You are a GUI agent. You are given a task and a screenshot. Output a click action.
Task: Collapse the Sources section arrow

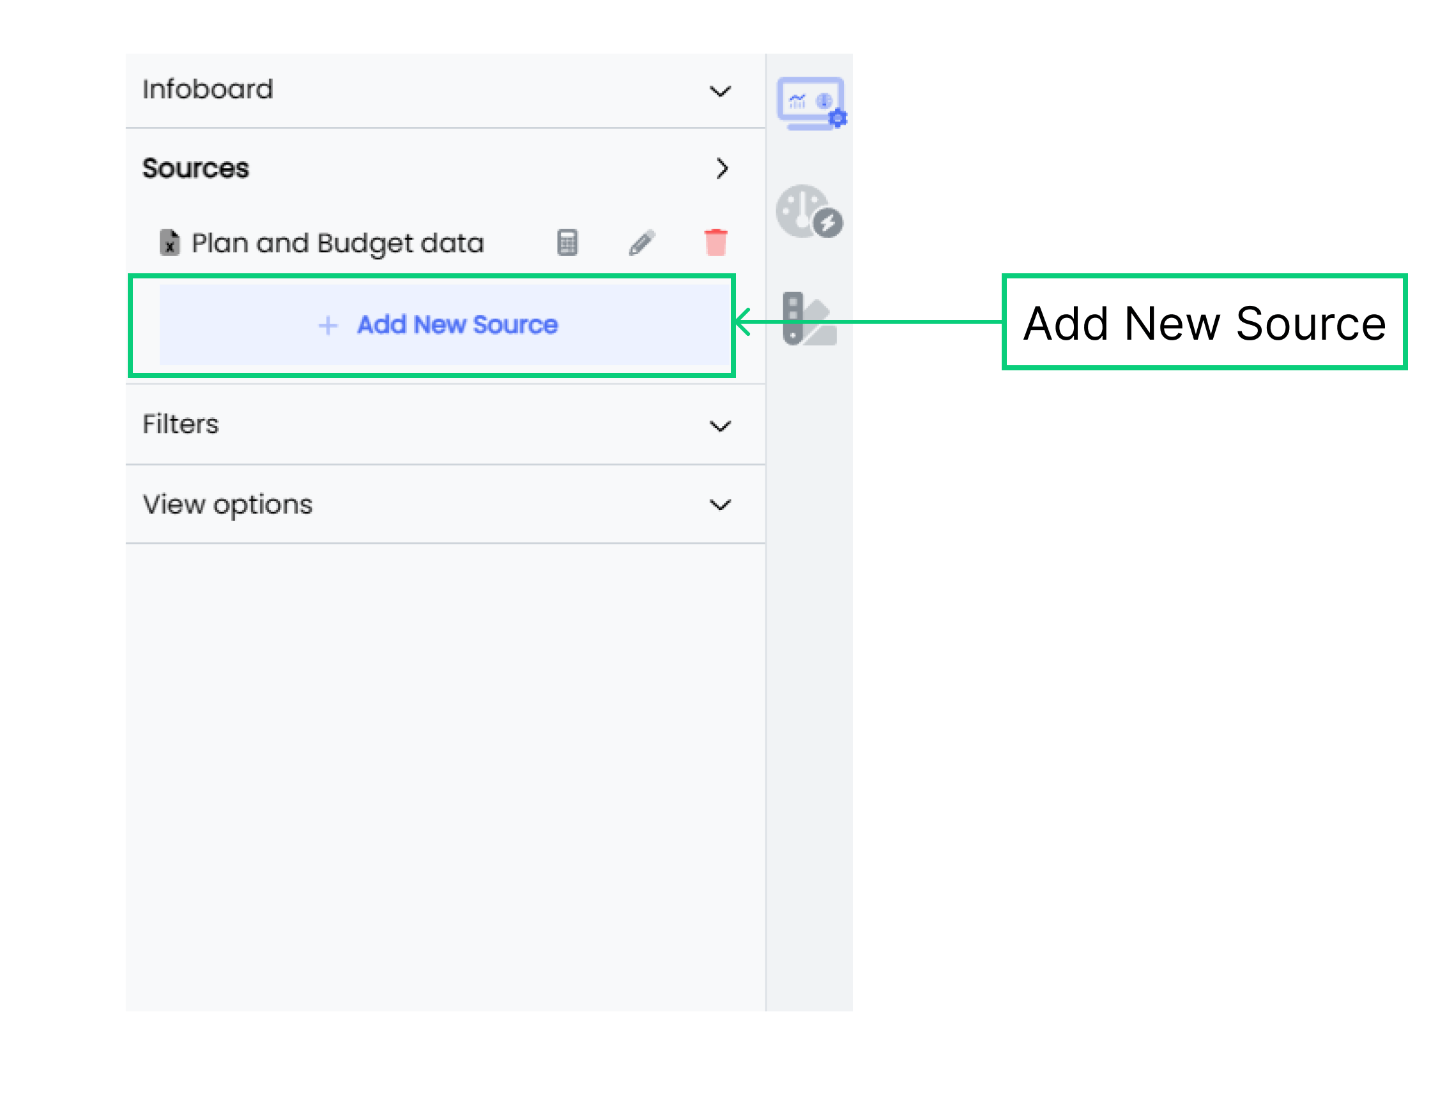click(722, 168)
